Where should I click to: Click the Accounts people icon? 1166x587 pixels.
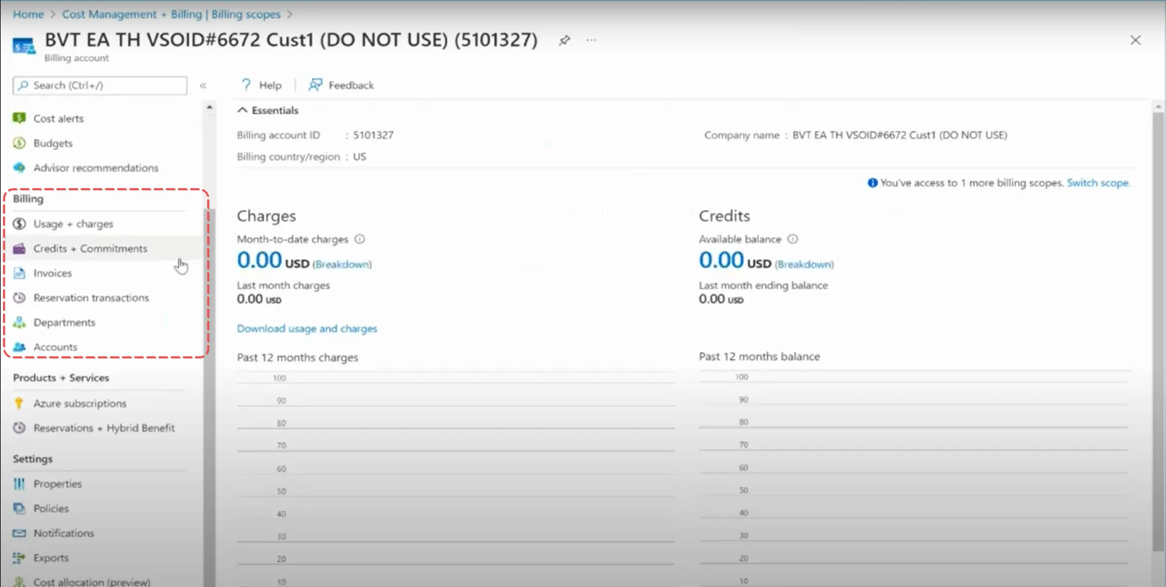(19, 347)
